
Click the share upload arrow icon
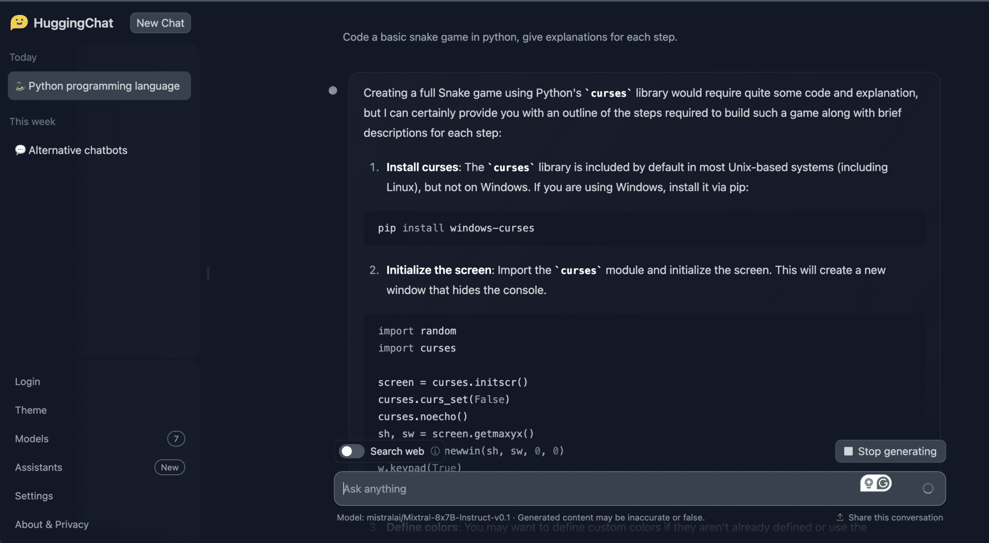pyautogui.click(x=840, y=517)
